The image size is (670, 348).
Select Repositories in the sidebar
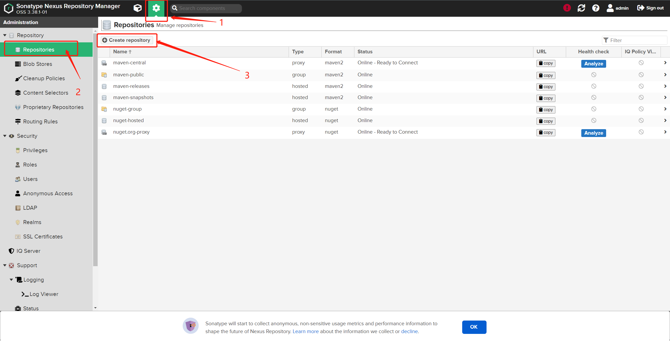[46, 49]
